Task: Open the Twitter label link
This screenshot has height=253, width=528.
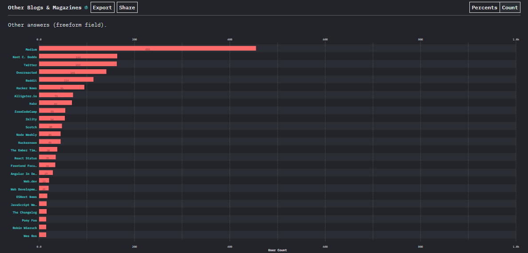Action: pos(30,65)
